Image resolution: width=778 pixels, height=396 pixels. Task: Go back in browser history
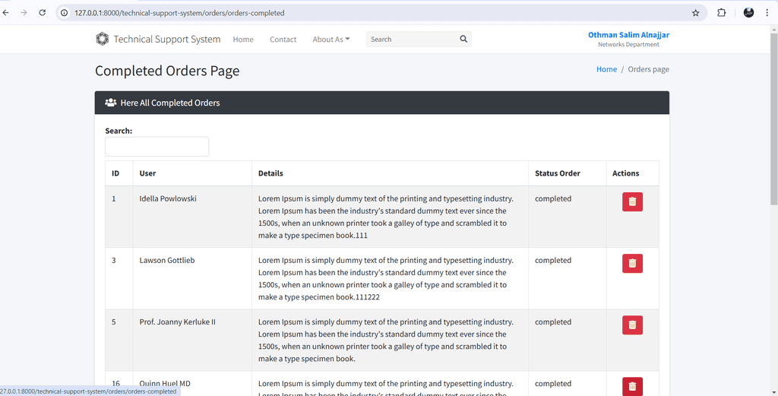pos(6,13)
